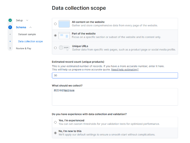The image size is (190, 143).
Task: Choose the Yes, I'm experienced radio option
Action: click(x=56, y=122)
